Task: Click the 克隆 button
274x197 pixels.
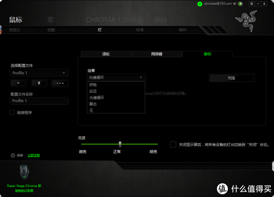Action: coord(232,78)
